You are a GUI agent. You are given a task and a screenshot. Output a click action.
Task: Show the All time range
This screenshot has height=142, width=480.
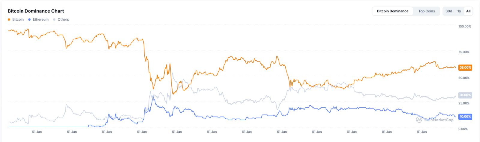point(468,11)
